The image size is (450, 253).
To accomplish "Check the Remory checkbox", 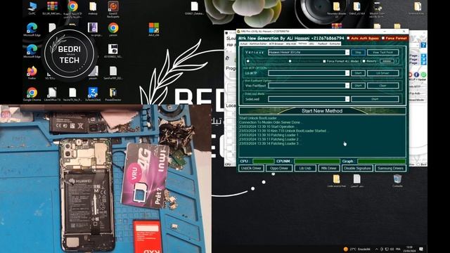I will (x=364, y=61).
